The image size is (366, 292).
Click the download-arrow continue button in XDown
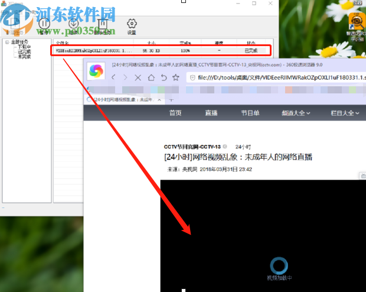[74, 24]
